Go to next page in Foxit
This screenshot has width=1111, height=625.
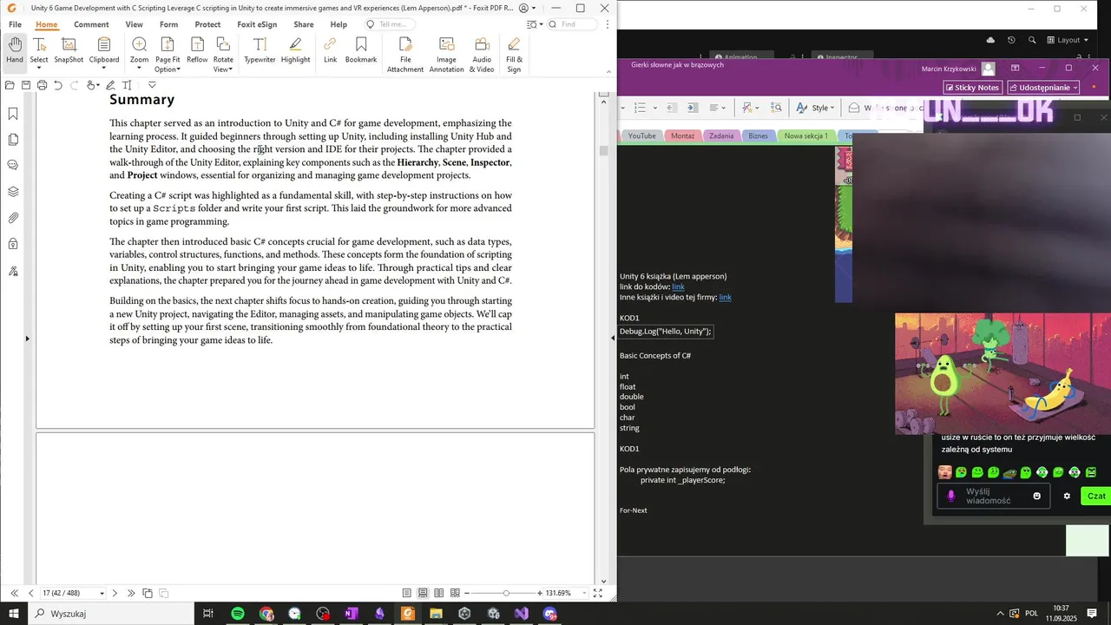pos(115,593)
